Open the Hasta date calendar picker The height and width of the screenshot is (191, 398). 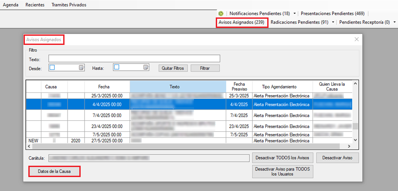pos(145,68)
